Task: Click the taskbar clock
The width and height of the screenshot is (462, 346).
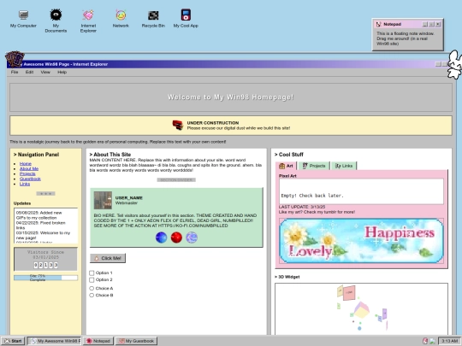Action: coord(449,341)
